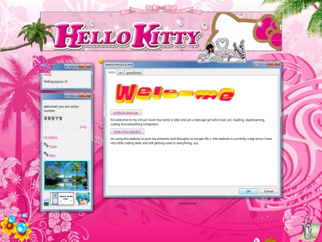
Task: Click the 'a little bit about me' button
Action: point(126,112)
